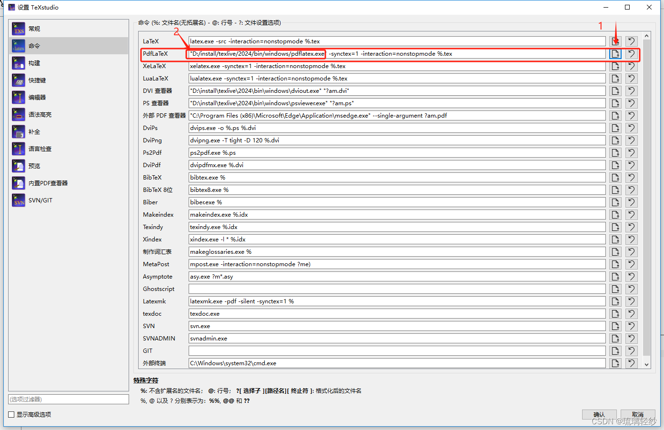This screenshot has height=430, width=664.
Task: Confirm settings with the 确认 button
Action: click(x=599, y=414)
